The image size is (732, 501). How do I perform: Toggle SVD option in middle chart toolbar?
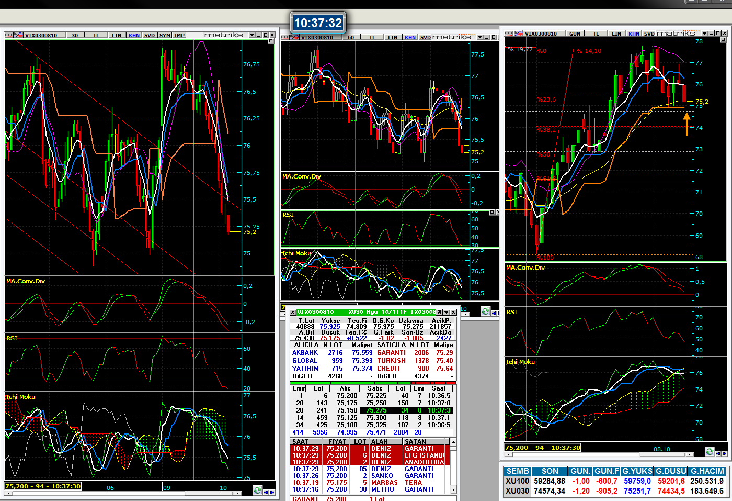[x=426, y=37]
